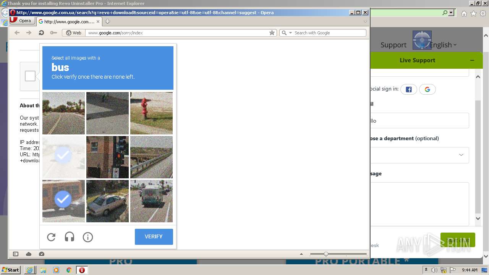Click the Show desktop button
Screen dimensions: 489x275
485,270
